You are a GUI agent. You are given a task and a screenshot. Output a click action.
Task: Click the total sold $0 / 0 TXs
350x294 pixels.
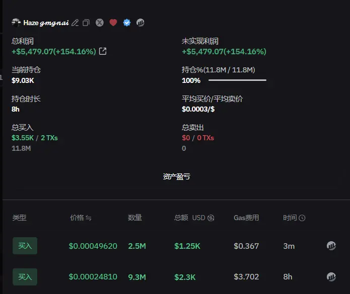pyautogui.click(x=198, y=138)
